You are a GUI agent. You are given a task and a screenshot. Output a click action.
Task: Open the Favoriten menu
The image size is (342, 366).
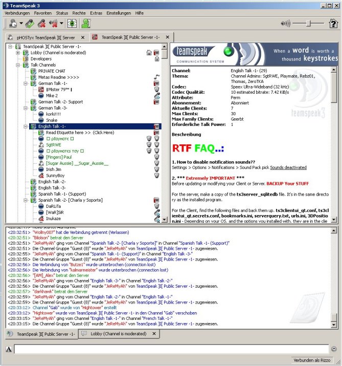tap(43, 13)
